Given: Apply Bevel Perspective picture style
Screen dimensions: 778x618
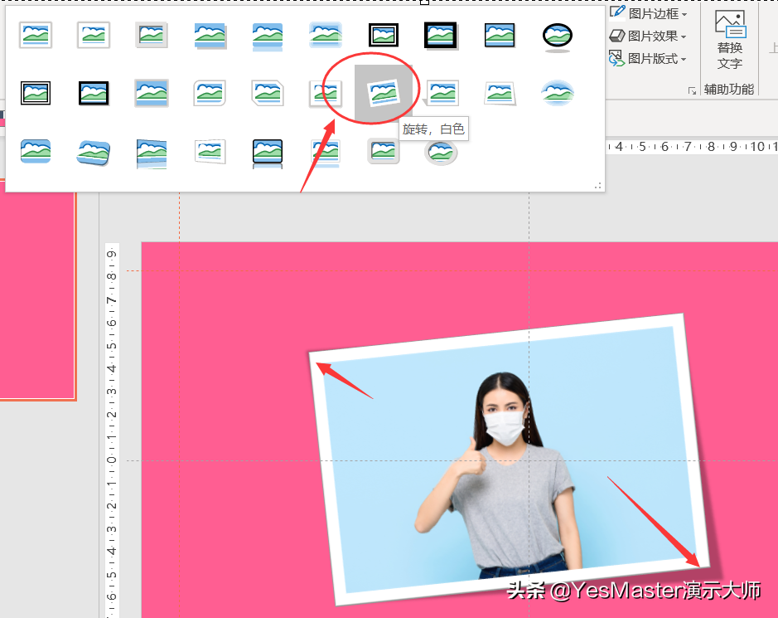Looking at the screenshot, I should pos(94,152).
